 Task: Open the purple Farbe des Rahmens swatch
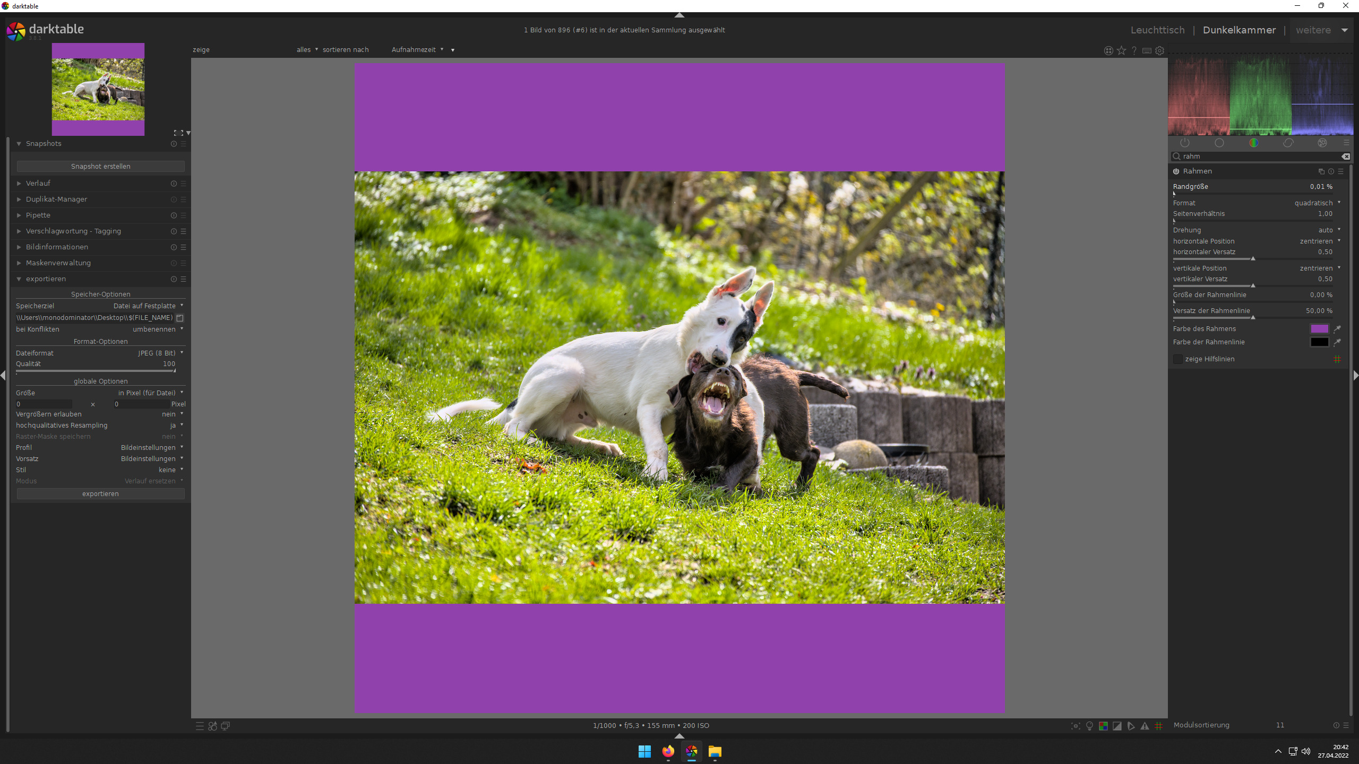[1319, 329]
